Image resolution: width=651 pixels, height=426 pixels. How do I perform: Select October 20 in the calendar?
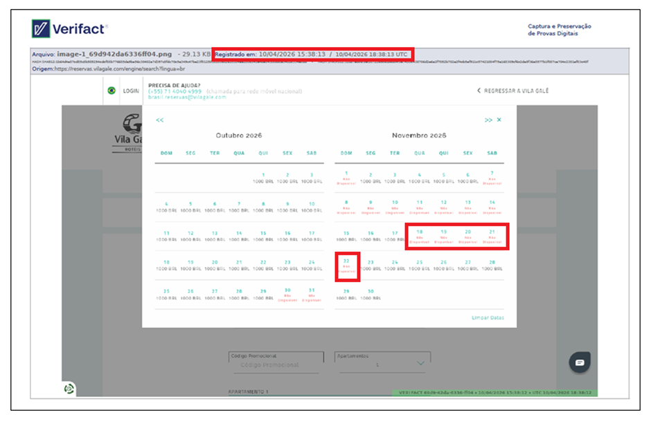click(x=215, y=266)
